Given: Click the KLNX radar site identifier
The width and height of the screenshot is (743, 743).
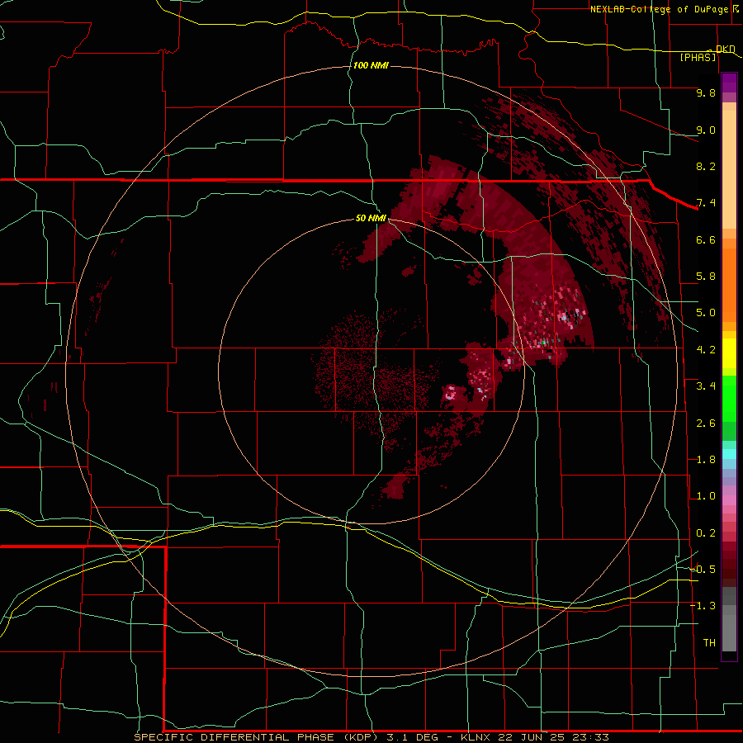Looking at the screenshot, I should click(x=476, y=737).
